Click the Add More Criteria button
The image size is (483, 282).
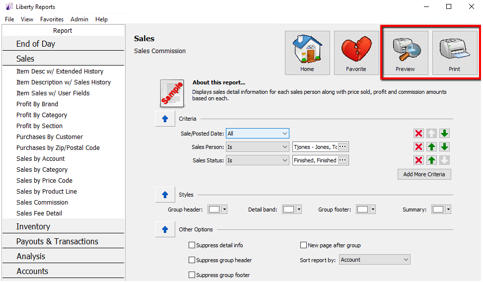click(x=424, y=174)
